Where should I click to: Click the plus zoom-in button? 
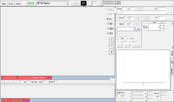pos(111,40)
